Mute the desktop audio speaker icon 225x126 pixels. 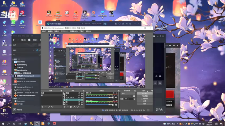(x=113, y=97)
